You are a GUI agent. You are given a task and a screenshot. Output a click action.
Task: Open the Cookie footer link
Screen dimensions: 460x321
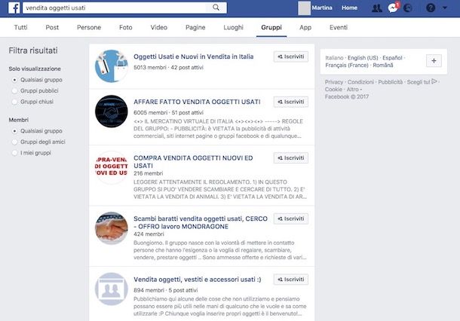[333, 90]
